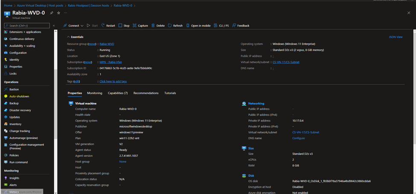Click here to add tags link
Viewport: 416px width, 194px height.
(113, 81)
